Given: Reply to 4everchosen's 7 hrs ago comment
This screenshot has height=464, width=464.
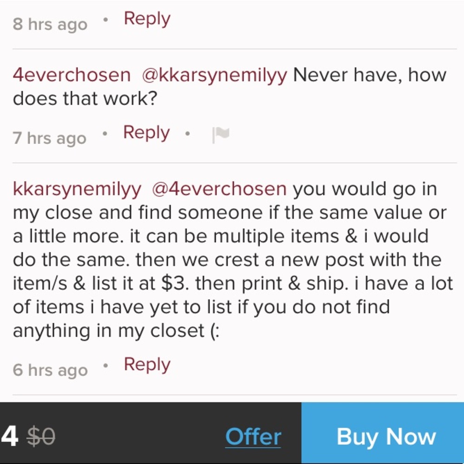Looking at the screenshot, I should point(146,133).
